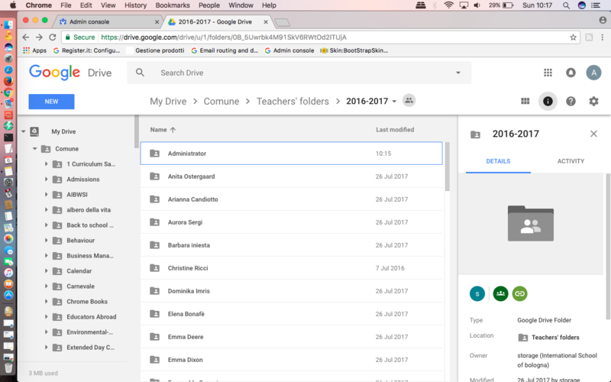
Task: Select the Elena Bonafè folder
Action: (x=291, y=314)
